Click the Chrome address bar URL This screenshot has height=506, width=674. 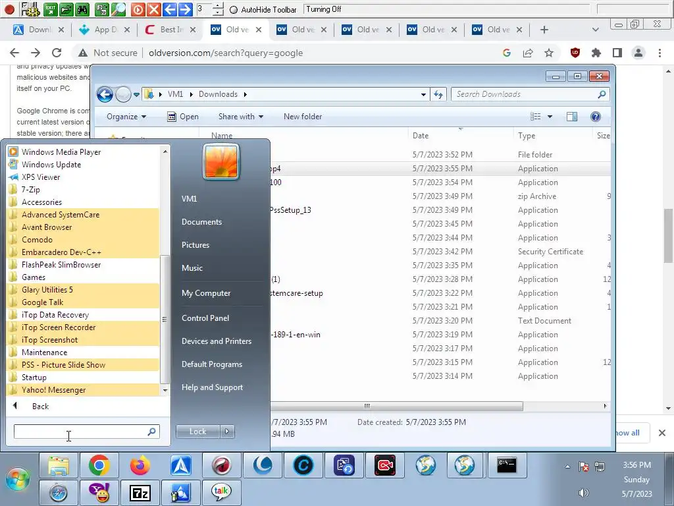click(226, 53)
